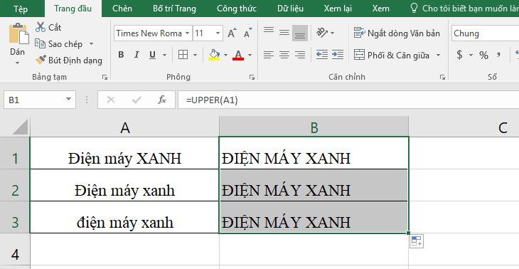Switch to Xem tab

click(x=380, y=9)
